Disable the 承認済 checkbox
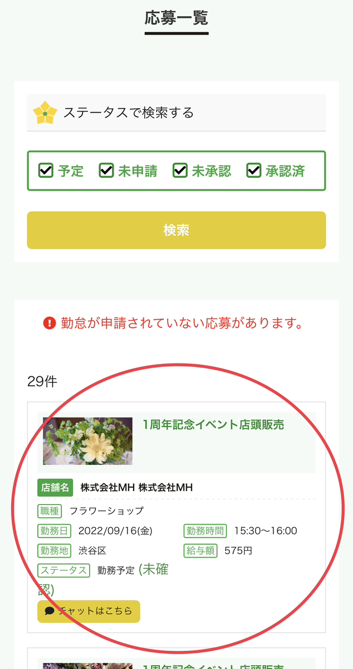353x669 pixels. [254, 171]
